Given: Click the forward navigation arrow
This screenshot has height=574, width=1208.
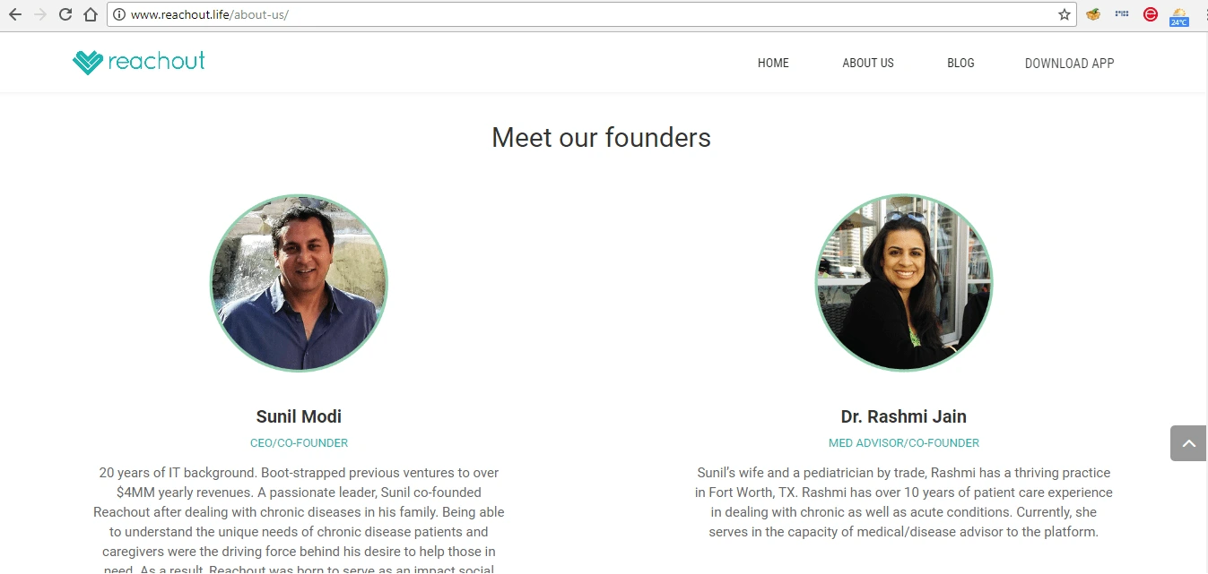Looking at the screenshot, I should 39,14.
